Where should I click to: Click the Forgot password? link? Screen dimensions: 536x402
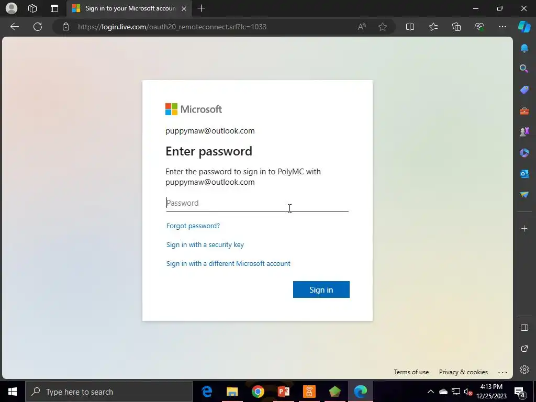193,226
